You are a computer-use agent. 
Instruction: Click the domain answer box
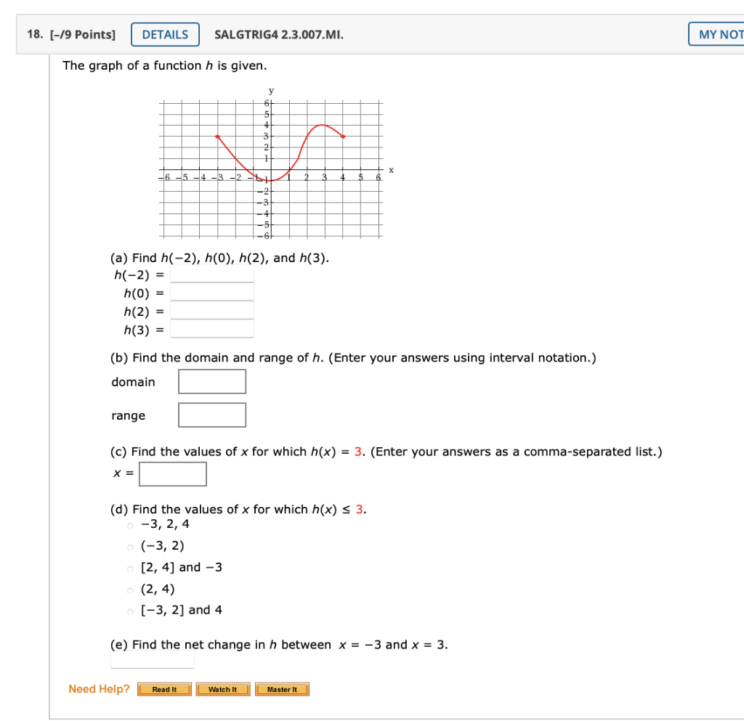tap(211, 381)
